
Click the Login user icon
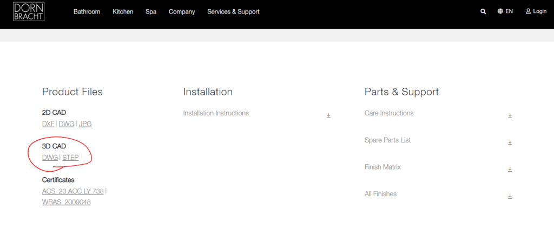point(528,11)
